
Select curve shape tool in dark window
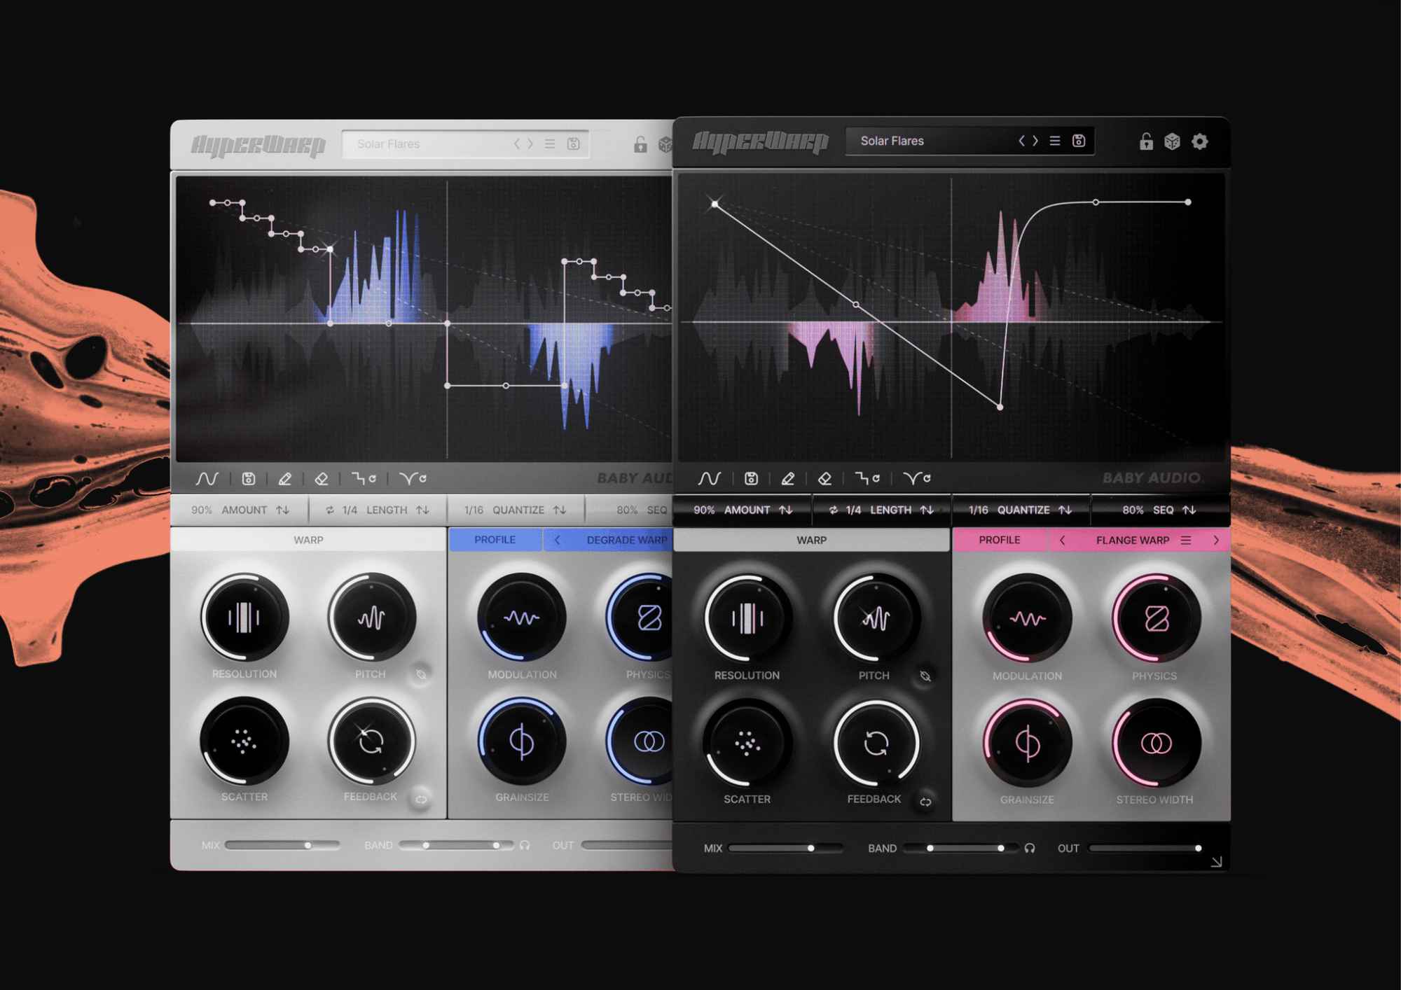pyautogui.click(x=709, y=478)
